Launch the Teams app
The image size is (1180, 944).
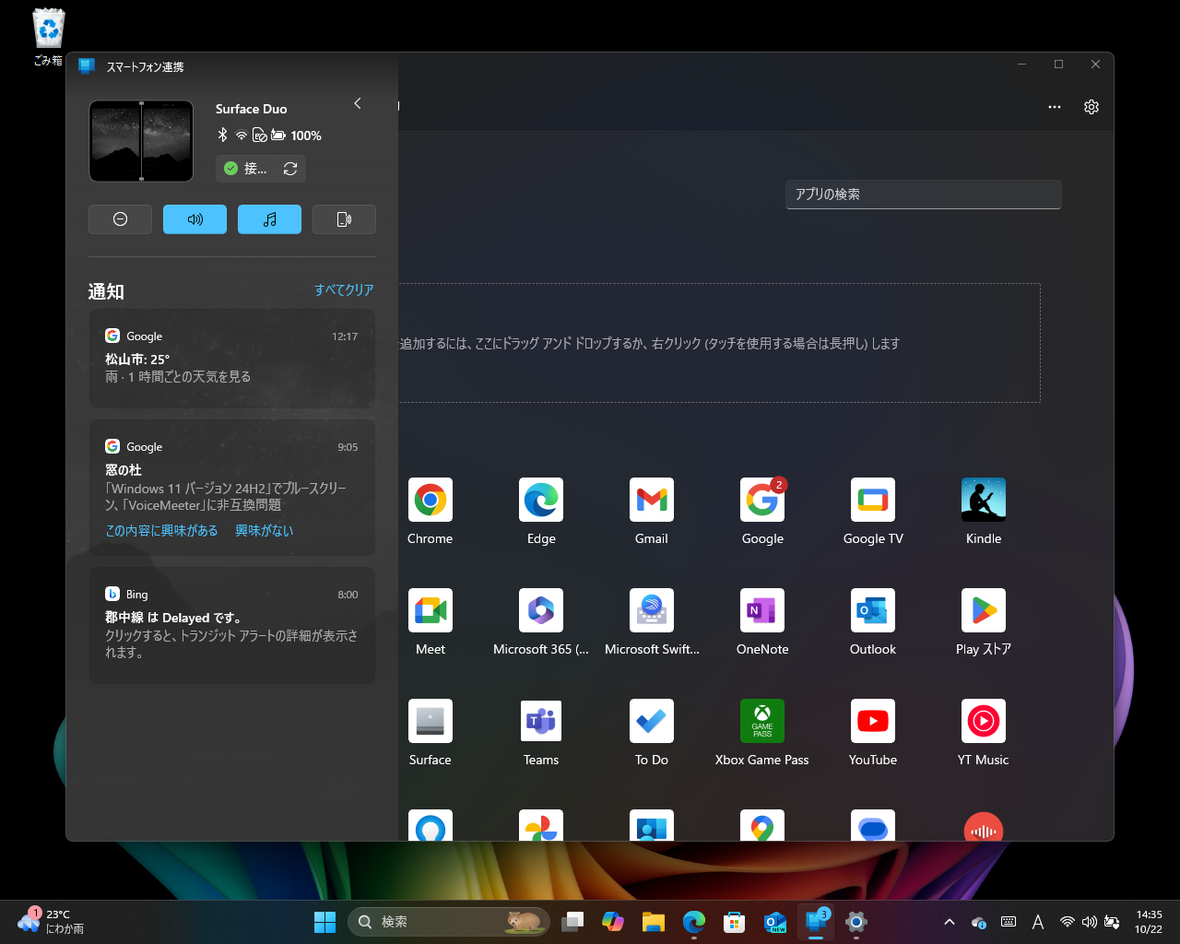point(541,722)
